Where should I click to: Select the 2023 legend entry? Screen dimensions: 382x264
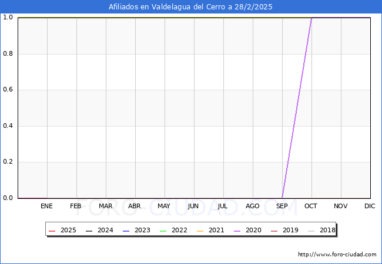coord(136,230)
